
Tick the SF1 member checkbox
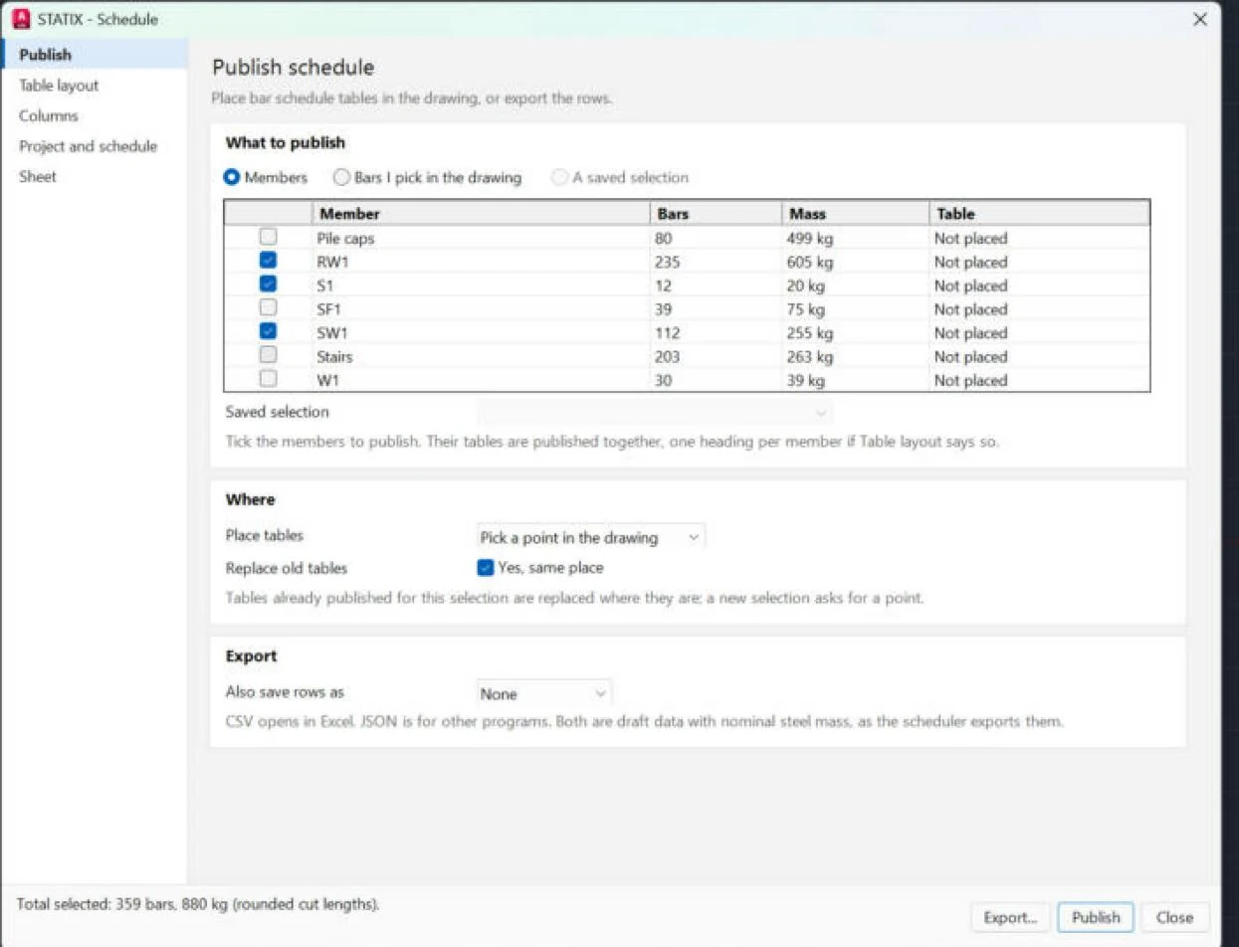click(x=268, y=307)
